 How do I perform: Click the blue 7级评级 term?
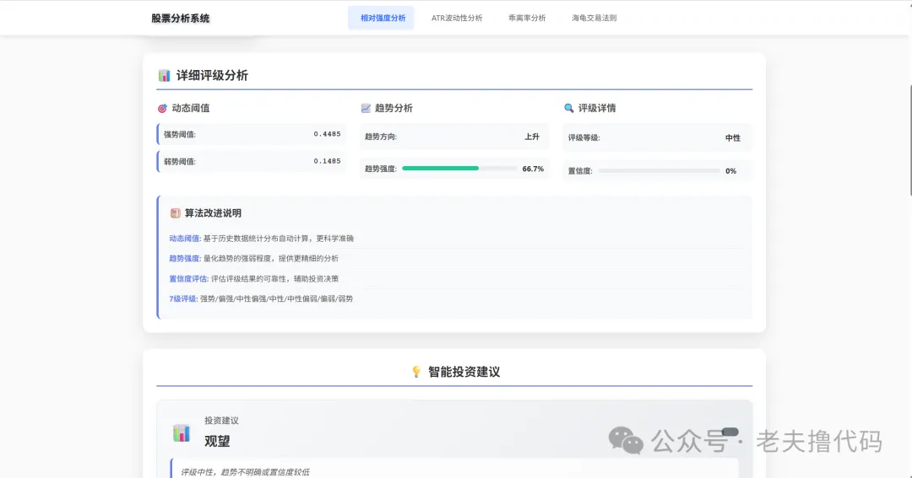(x=183, y=298)
